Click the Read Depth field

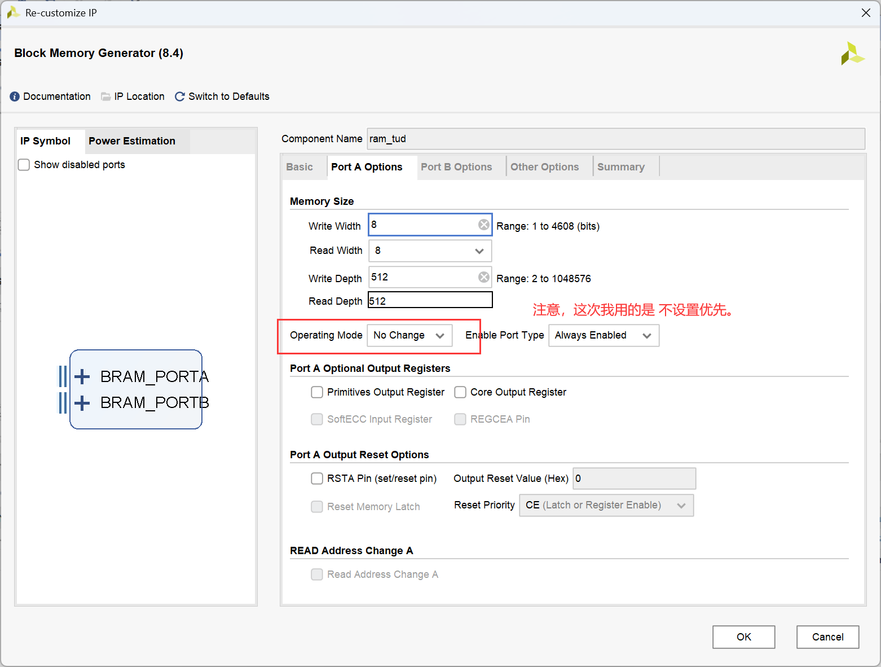[x=430, y=300]
